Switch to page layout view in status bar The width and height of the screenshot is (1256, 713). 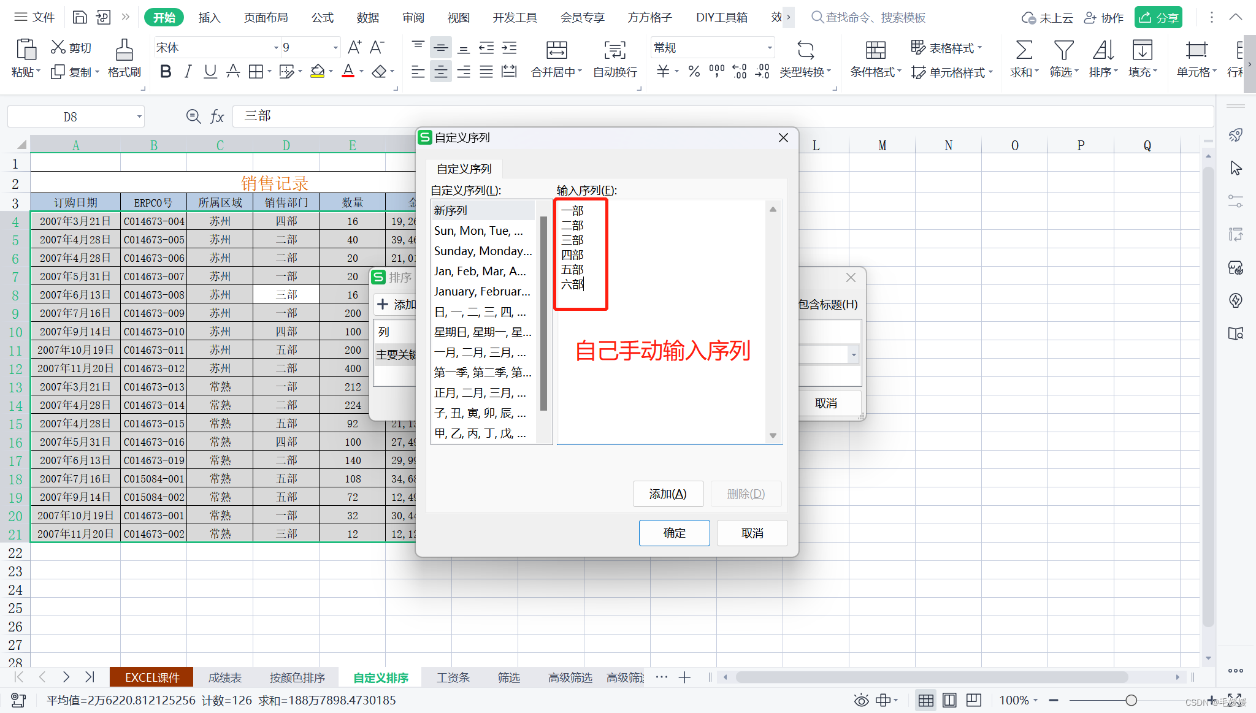point(949,700)
